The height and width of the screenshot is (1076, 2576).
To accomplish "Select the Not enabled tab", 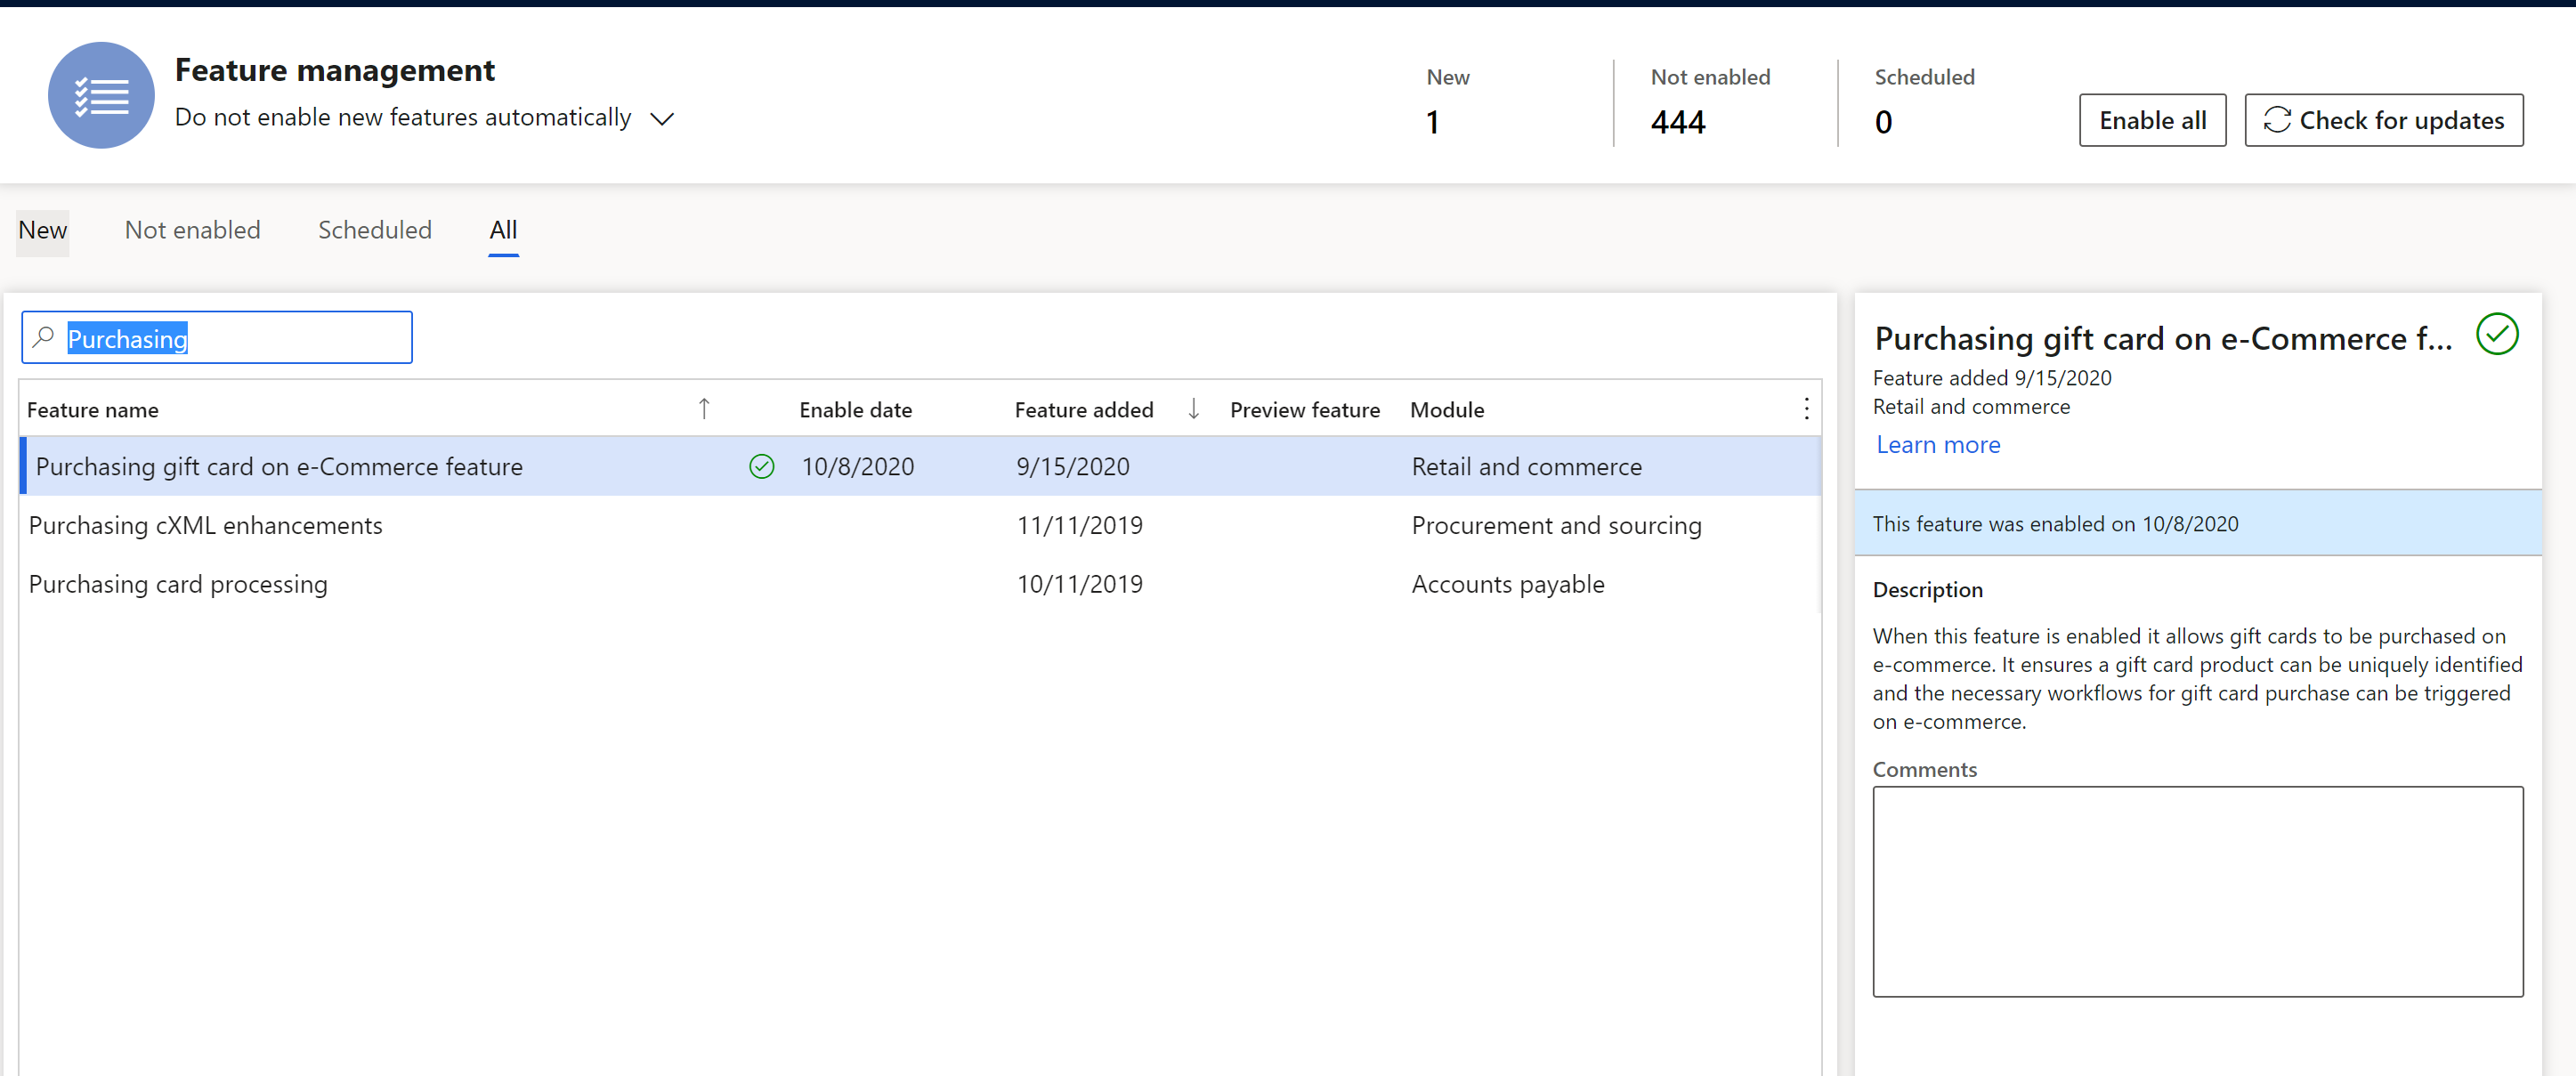I will [190, 230].
